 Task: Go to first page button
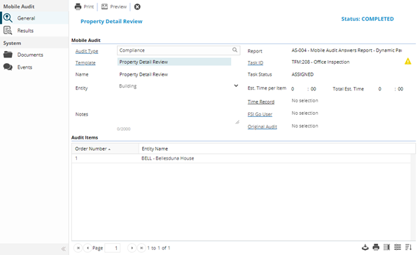[x=78, y=248]
